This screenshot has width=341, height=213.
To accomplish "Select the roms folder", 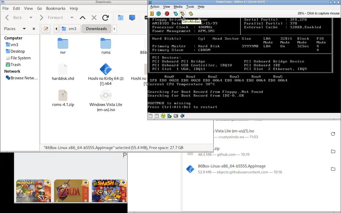I will pos(106,46).
